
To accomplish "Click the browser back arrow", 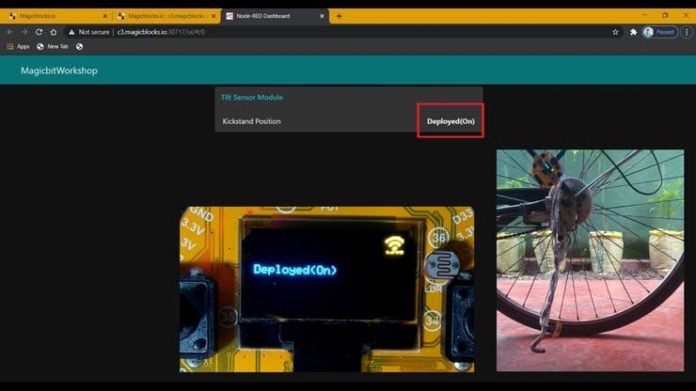I will (10, 32).
